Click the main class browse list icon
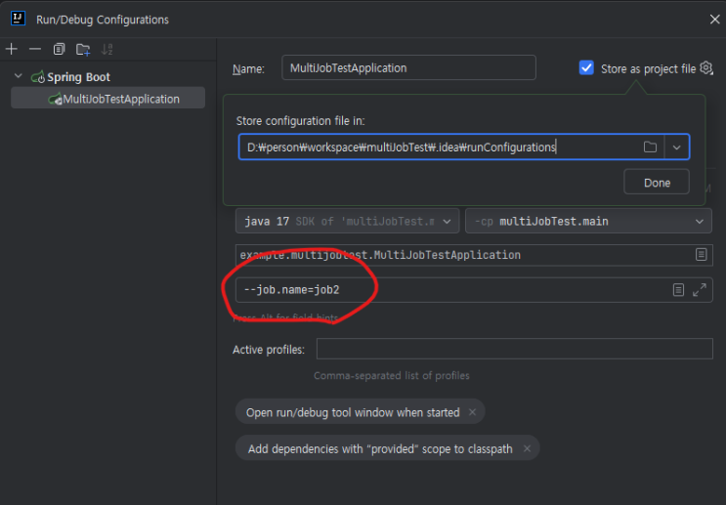The image size is (726, 505). click(x=701, y=255)
